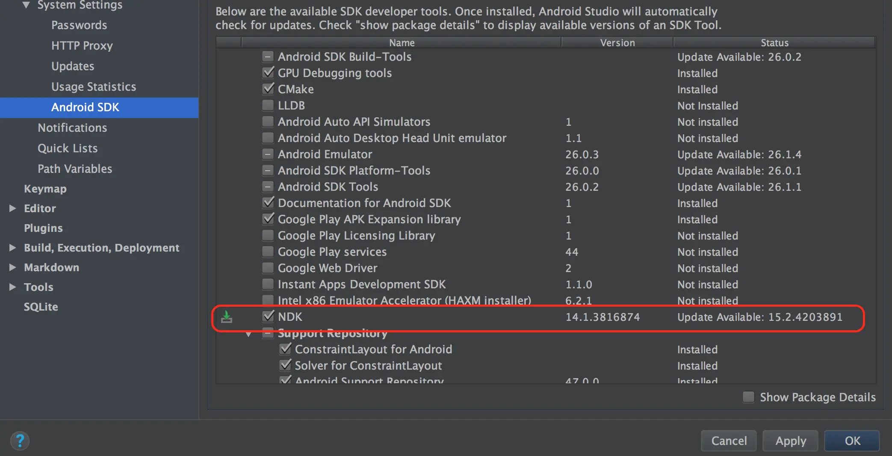Screen dimensions: 892x456
Task: Open Keymap settings
Action: [45, 189]
